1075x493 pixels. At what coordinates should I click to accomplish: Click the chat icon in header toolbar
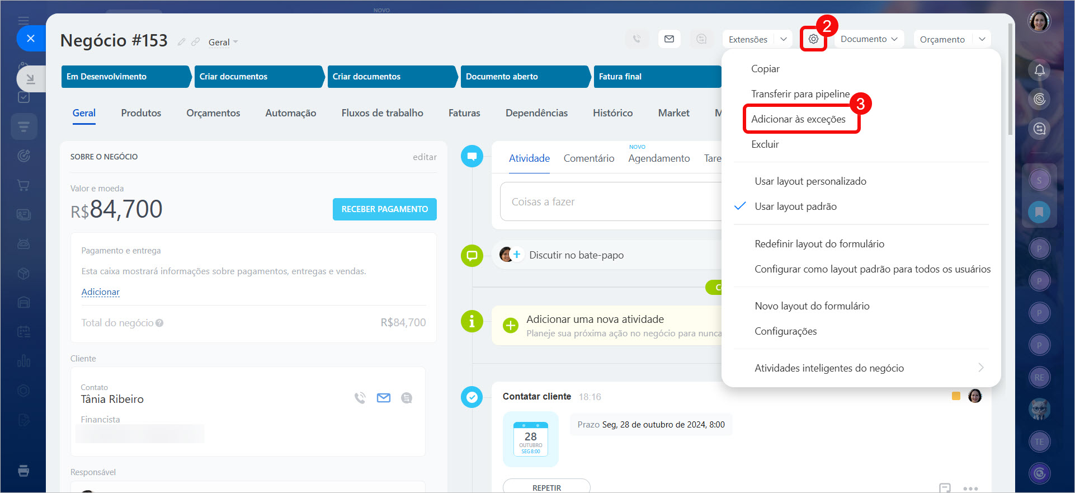tap(701, 39)
